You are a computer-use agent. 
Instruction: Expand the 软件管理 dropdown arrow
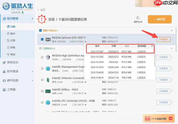(x=32, y=72)
